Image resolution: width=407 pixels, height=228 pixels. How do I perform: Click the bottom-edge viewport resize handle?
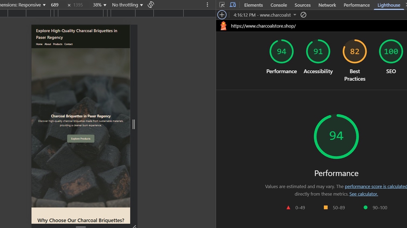(x=81, y=226)
